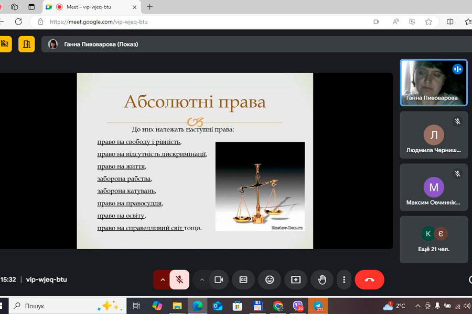Open Task View on the taskbar
The image size is (472, 314).
(136, 306)
